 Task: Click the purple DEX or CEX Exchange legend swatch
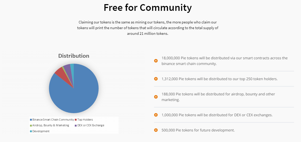point(76,126)
